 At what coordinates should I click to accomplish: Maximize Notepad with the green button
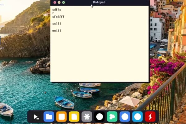click(x=64, y=2)
